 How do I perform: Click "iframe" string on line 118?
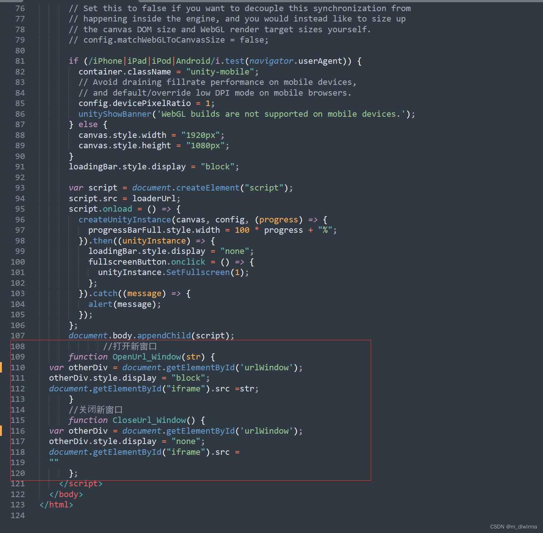186,452
